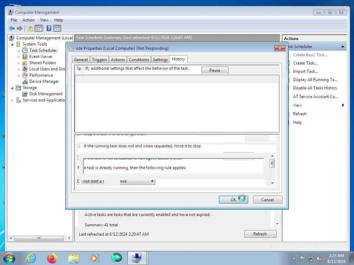Screen dimensions: 354x265
Task: Click the Services and Applications icon
Action: click(19, 100)
